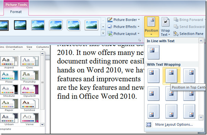Apply the black thick frame picture style
The height and width of the screenshot is (135, 207).
[x=20, y=25]
